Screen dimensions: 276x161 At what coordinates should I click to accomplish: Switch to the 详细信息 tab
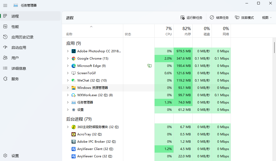(31, 68)
